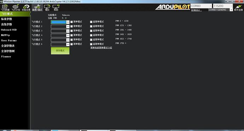Open the simple and super simple mode intro link

click(x=101, y=48)
